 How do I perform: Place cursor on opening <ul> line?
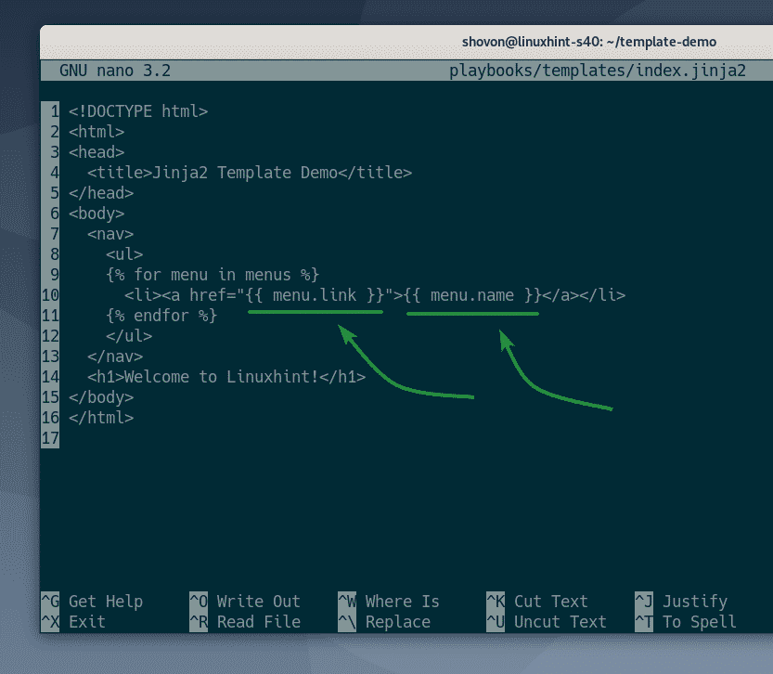(x=124, y=254)
